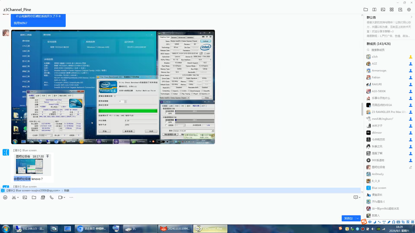Jump to the quoted message using its up-arrow icon
This screenshot has width=415, height=233.
pos(48,156)
